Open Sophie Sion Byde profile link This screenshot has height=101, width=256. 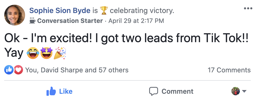[60, 11]
